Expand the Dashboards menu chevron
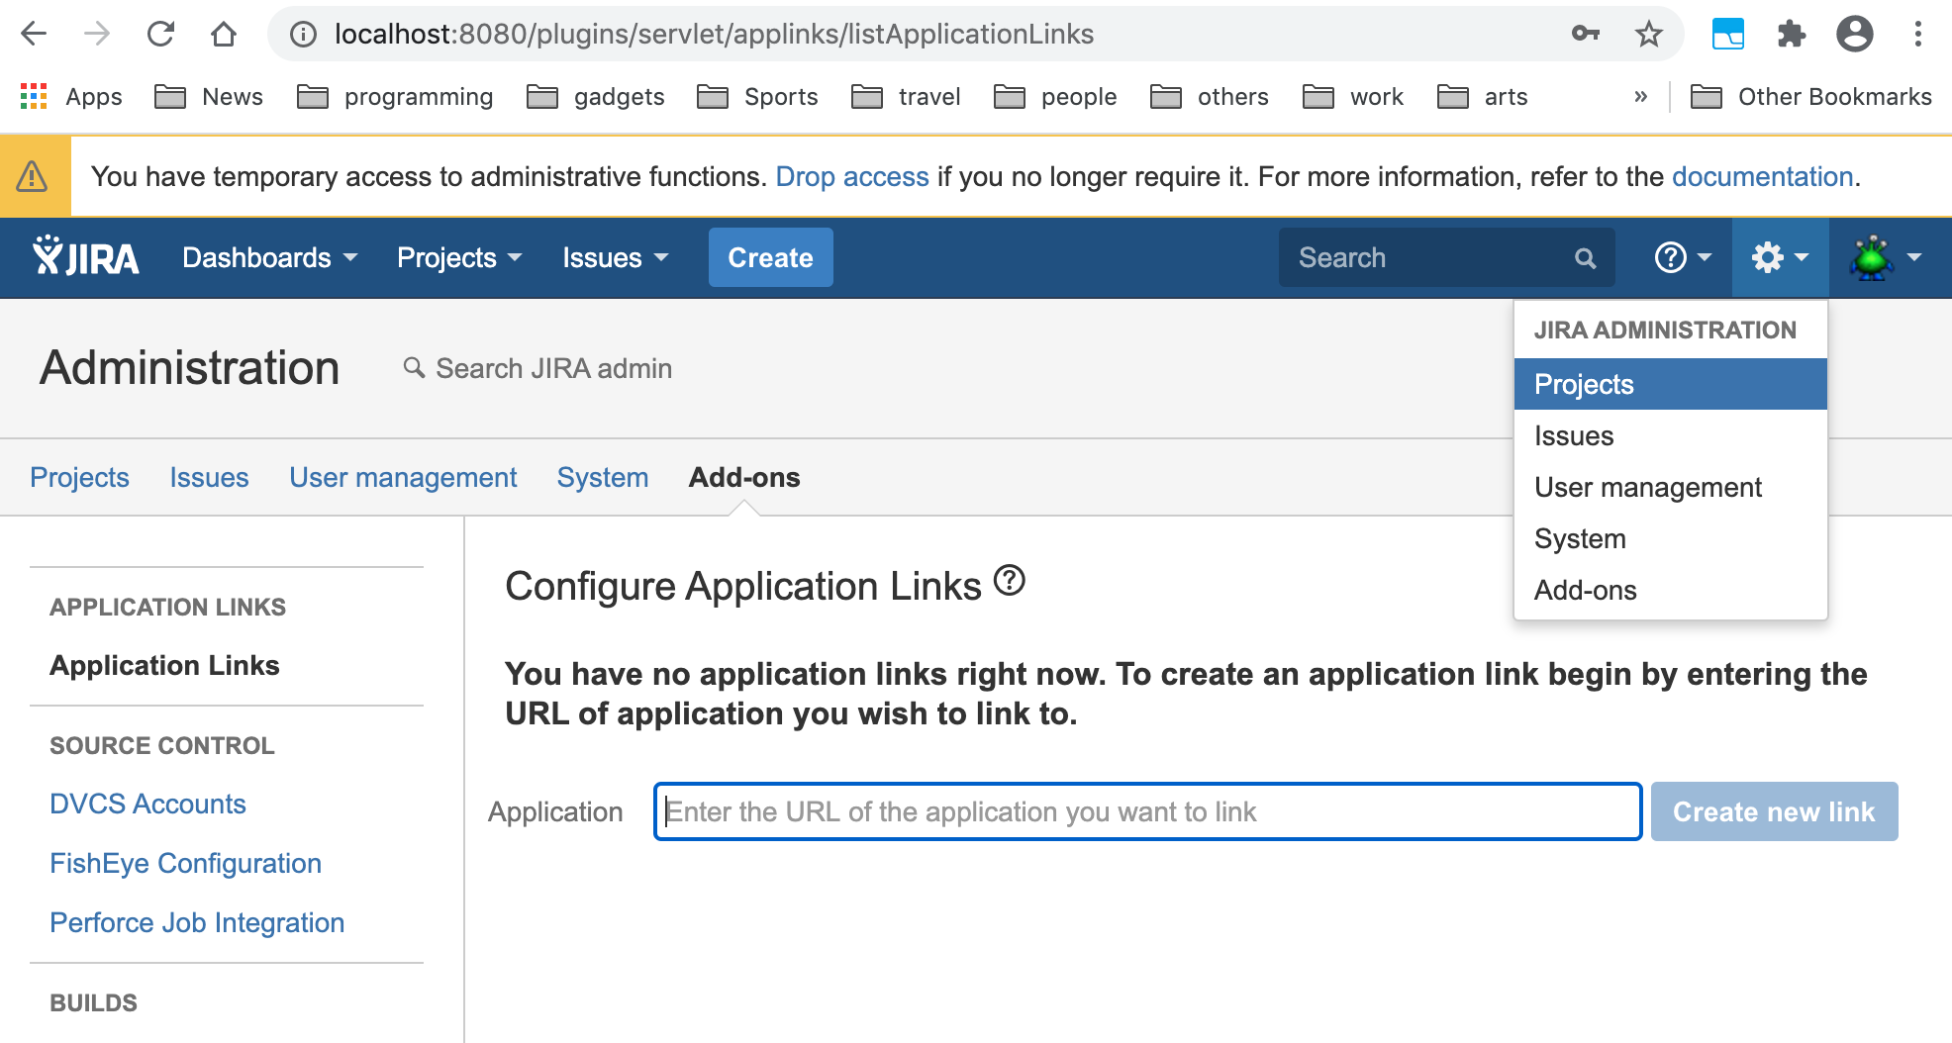Screen dimensions: 1952x1043 [x=348, y=258]
